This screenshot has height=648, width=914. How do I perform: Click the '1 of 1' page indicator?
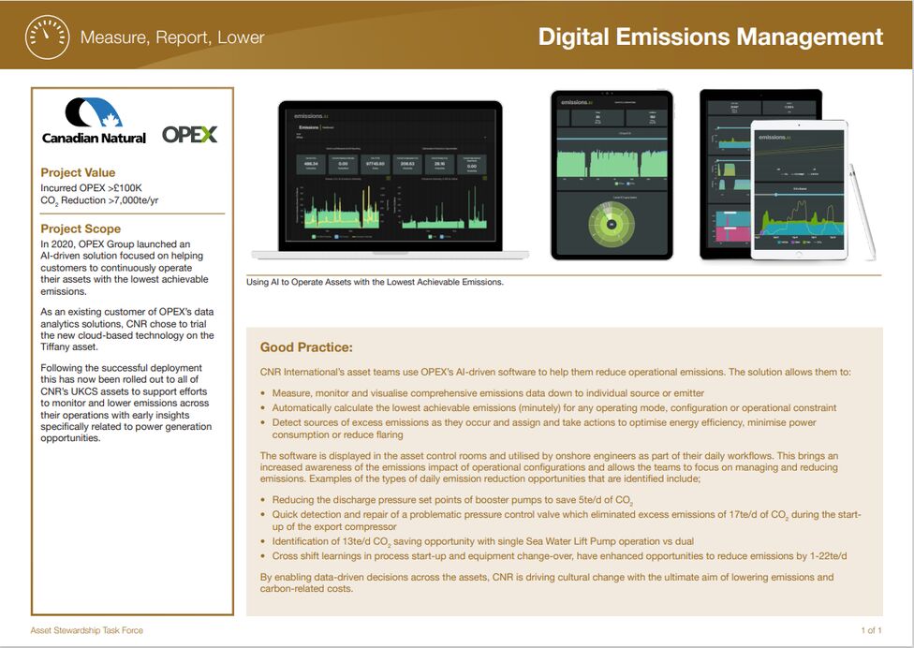coord(871,630)
